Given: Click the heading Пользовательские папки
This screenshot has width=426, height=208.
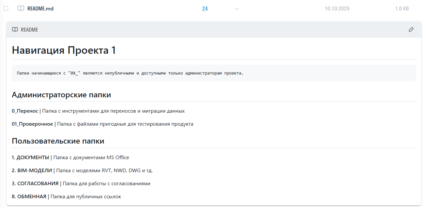Looking at the screenshot, I should pyautogui.click(x=58, y=141).
